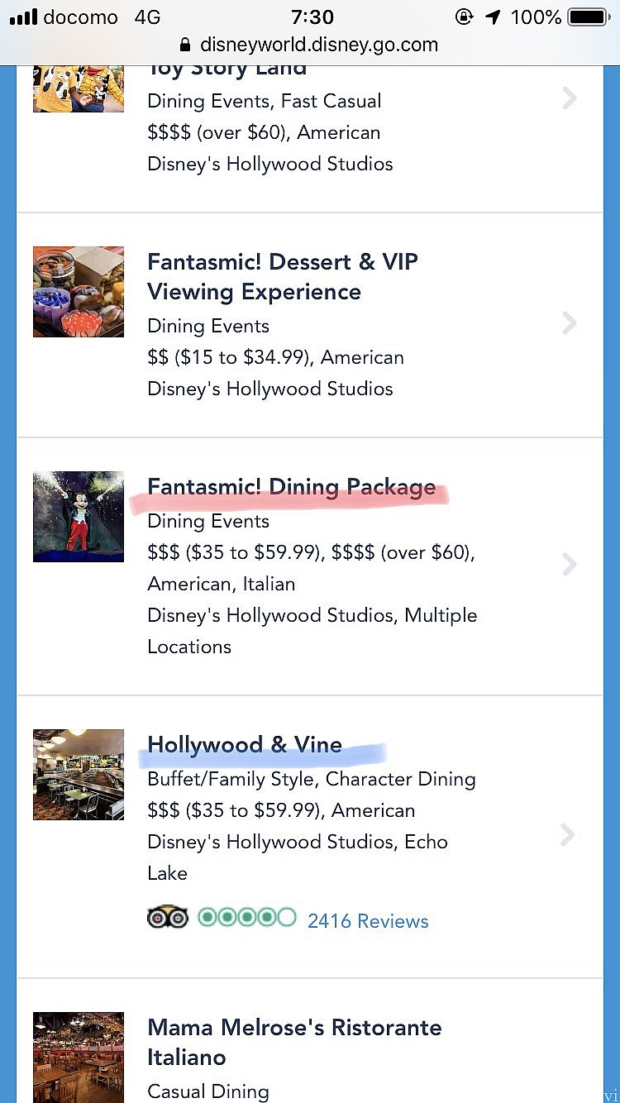Viewport: 620px width, 1103px height.
Task: Open Hollywood & Vine title link
Action: tap(245, 744)
